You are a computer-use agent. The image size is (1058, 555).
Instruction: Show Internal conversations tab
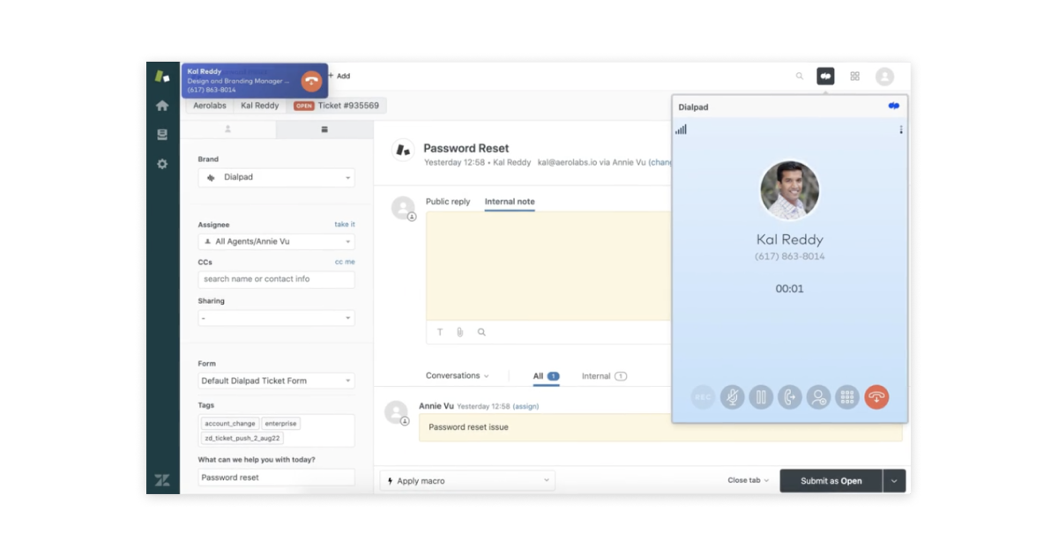coord(604,376)
